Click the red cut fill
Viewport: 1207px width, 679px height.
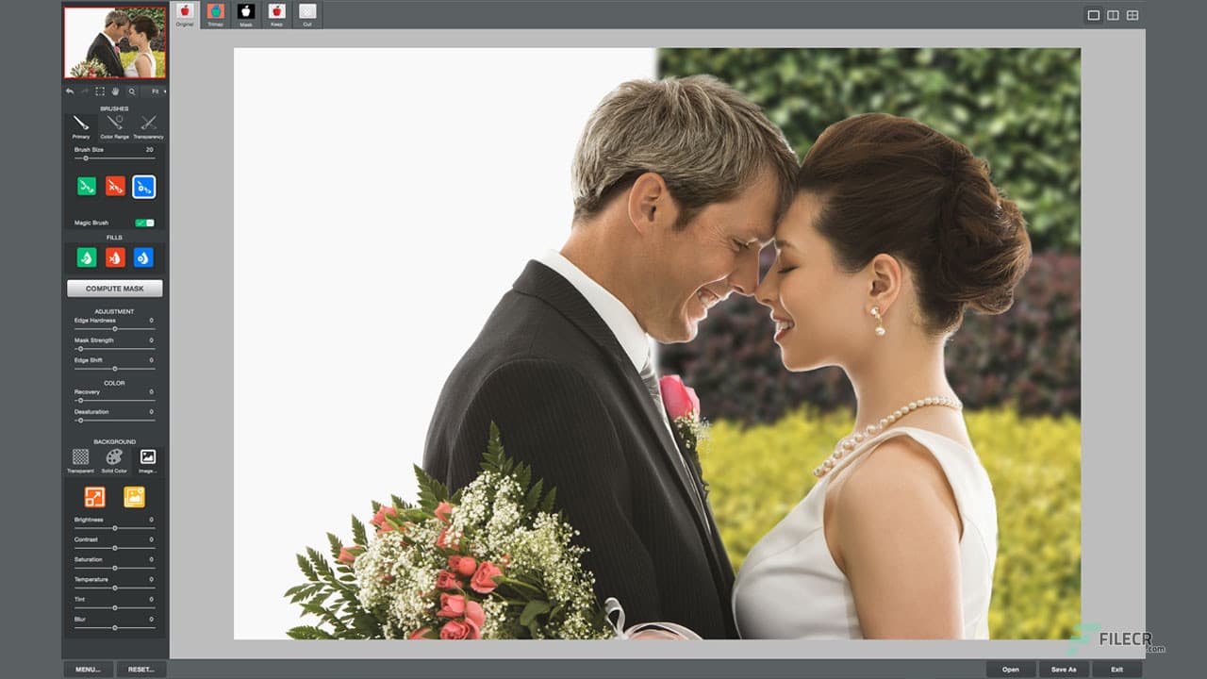pos(115,257)
